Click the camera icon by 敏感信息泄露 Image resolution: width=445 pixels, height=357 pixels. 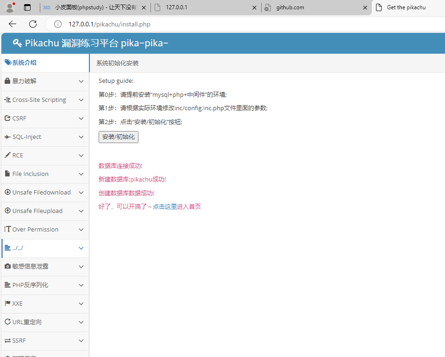coord(8,266)
